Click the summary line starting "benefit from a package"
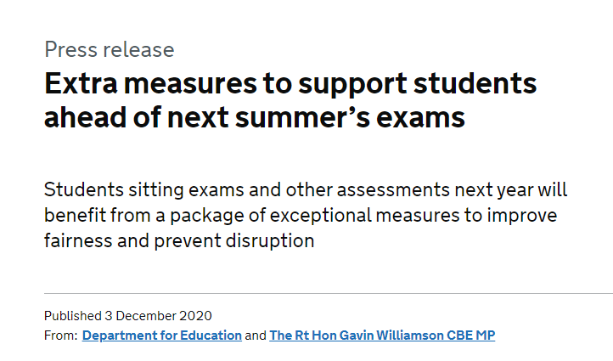613x361 pixels. point(301,216)
